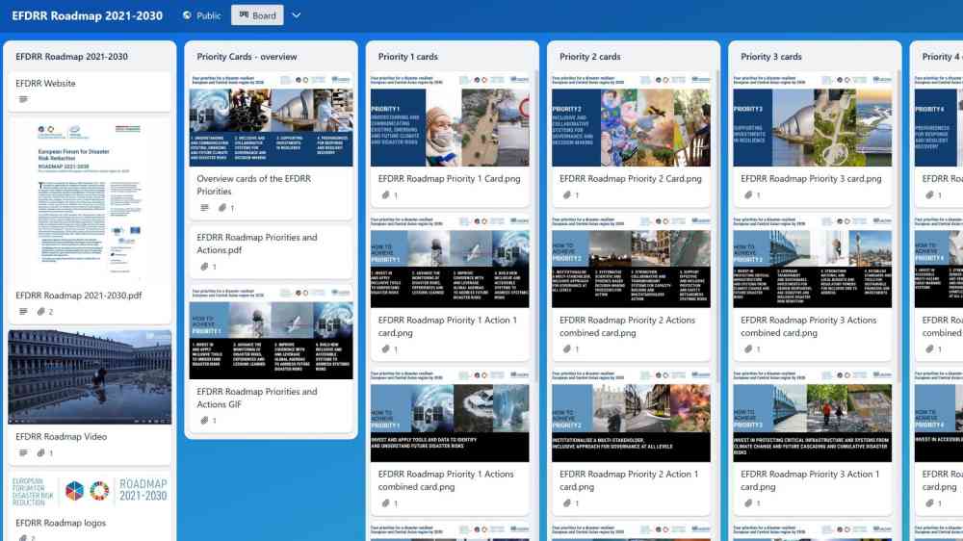Click description icon on EFDRR Website card

(23, 99)
